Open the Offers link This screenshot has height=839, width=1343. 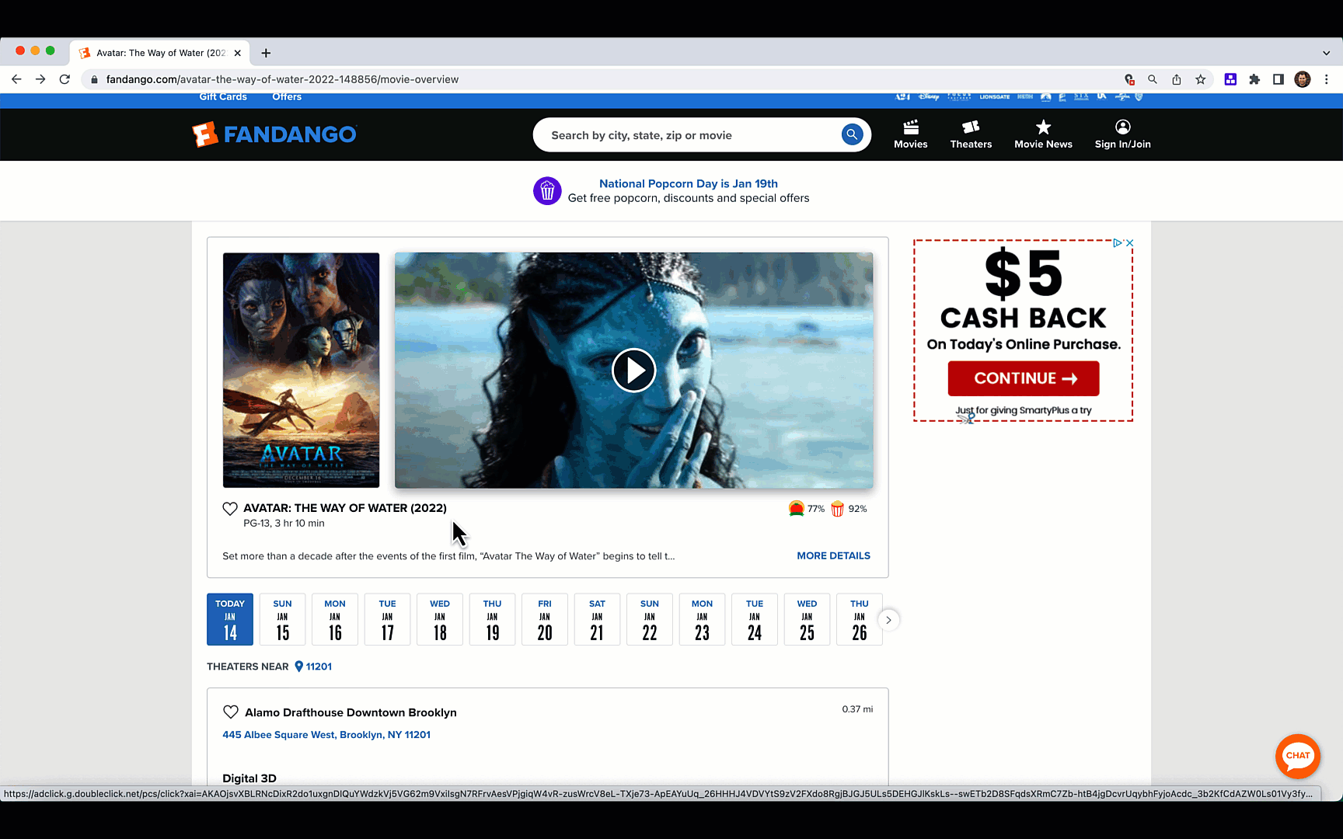tap(287, 97)
